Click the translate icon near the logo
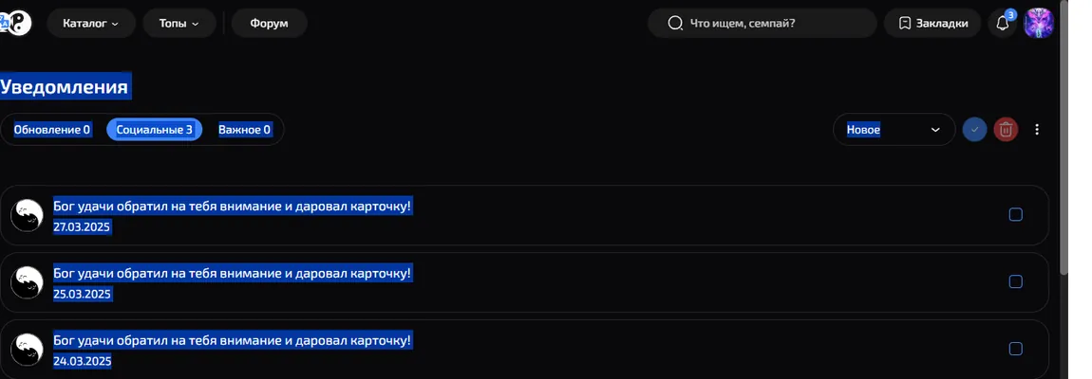 pos(5,23)
